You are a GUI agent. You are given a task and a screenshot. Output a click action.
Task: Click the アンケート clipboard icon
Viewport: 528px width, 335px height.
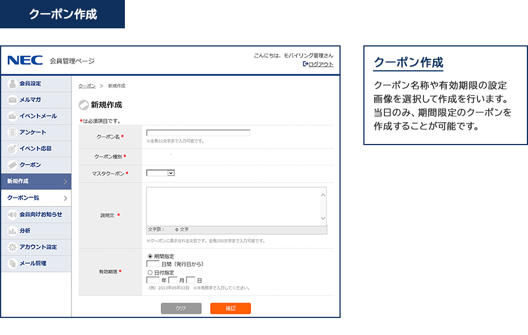(12, 133)
